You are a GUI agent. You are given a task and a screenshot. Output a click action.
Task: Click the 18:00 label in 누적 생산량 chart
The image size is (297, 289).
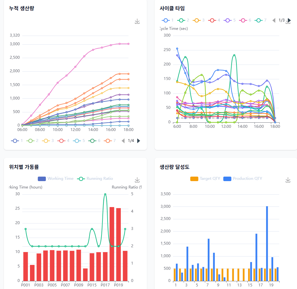pos(129,130)
